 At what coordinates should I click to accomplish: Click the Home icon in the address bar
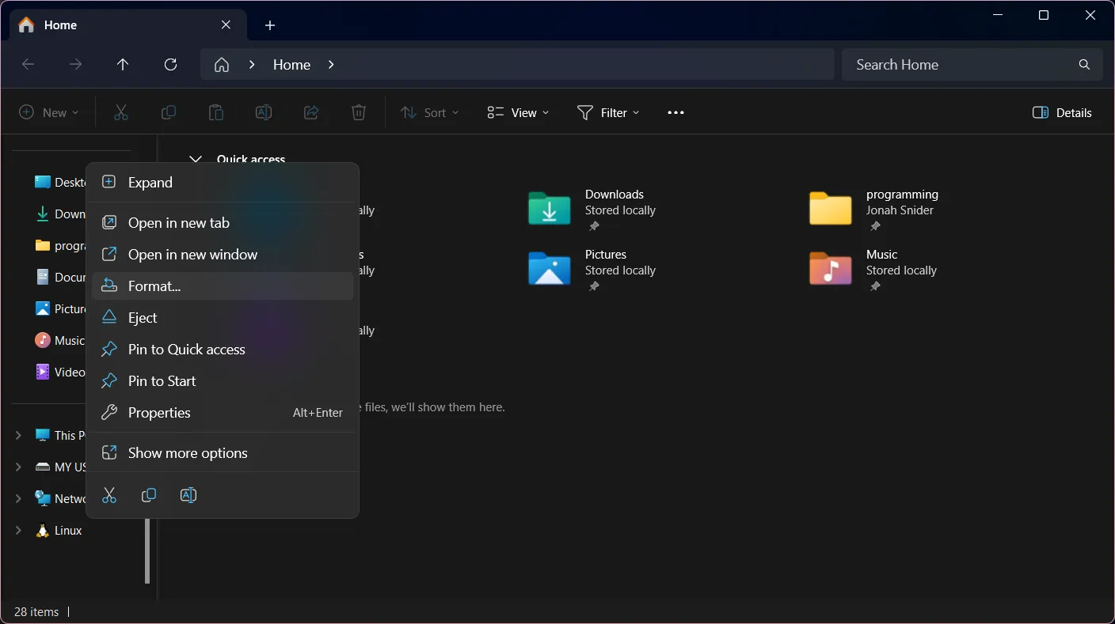[221, 64]
